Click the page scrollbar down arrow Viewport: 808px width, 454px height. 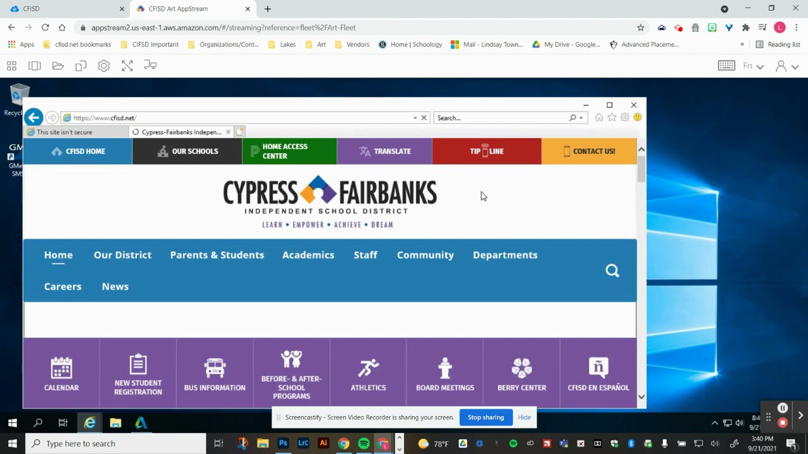[641, 397]
